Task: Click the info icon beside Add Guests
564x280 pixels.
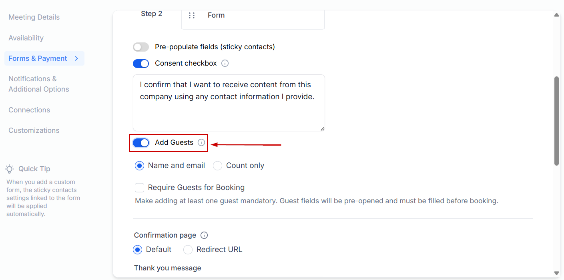Action: click(201, 142)
